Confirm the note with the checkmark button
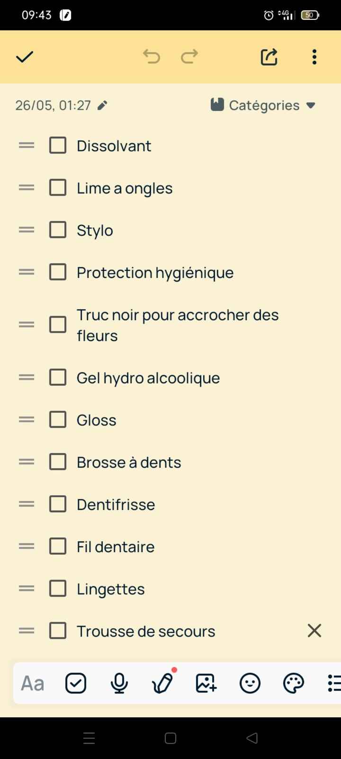341x759 pixels. pos(24,56)
